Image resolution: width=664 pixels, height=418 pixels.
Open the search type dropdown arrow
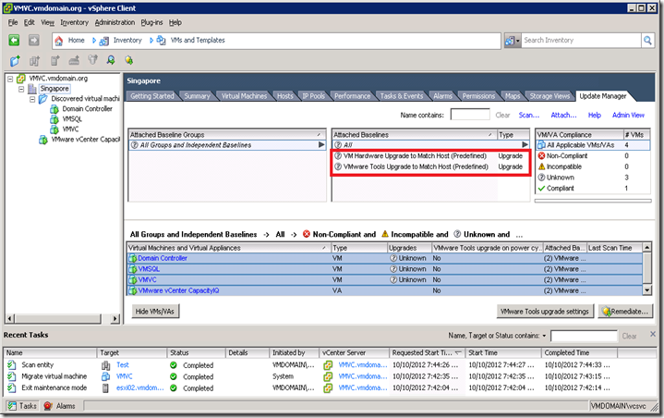pos(518,41)
